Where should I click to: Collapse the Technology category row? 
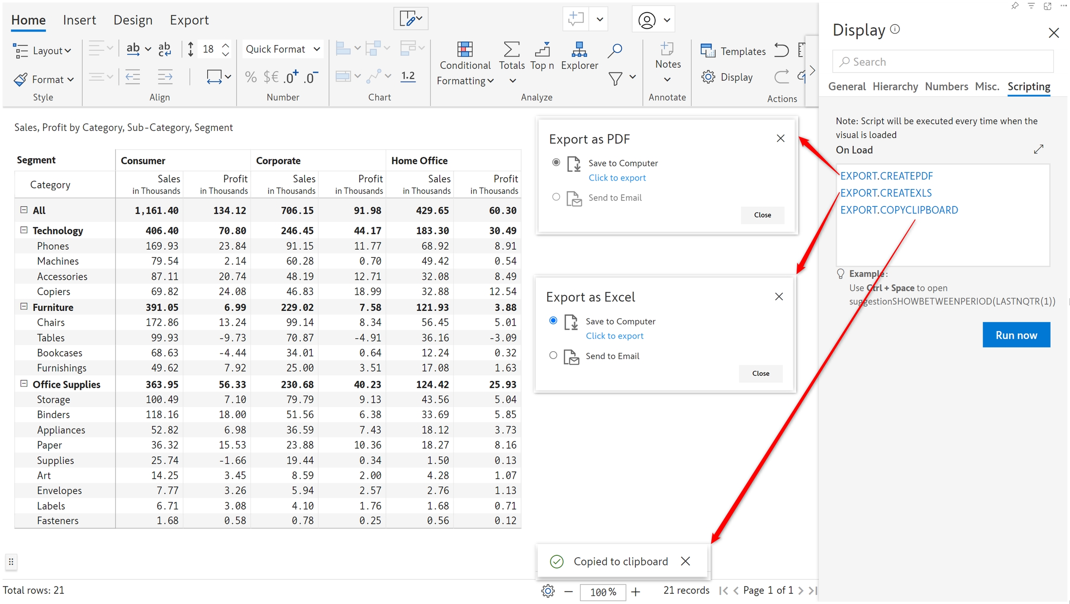point(24,230)
